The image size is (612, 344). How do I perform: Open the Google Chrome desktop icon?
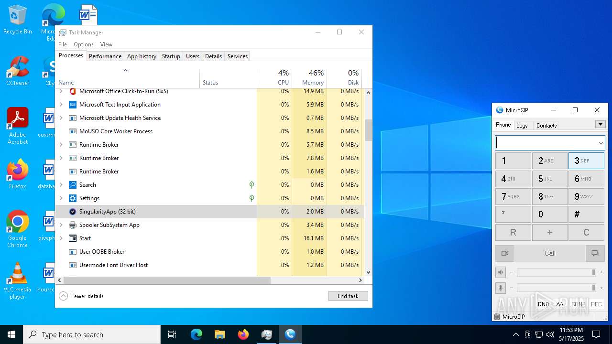pos(18,229)
